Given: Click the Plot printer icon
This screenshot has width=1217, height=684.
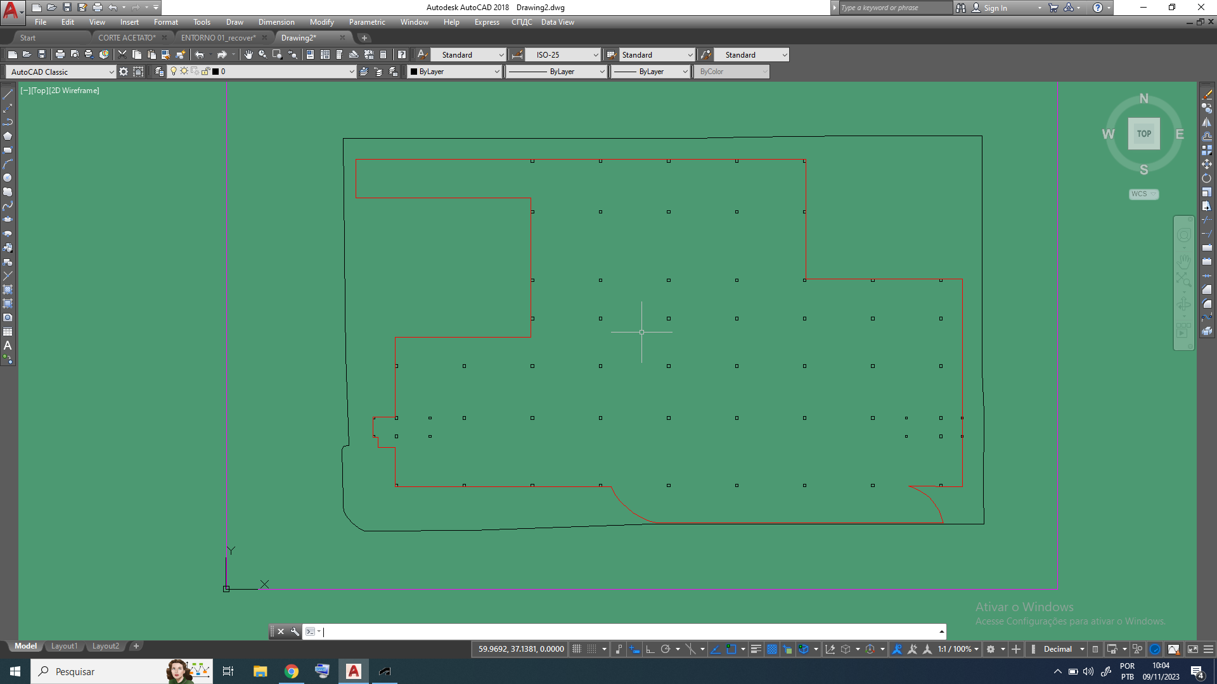Looking at the screenshot, I should coord(60,55).
